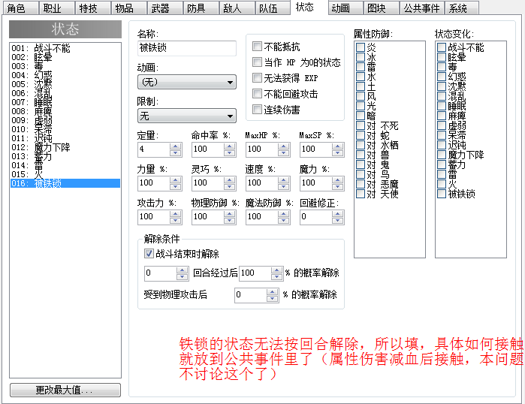The height and width of the screenshot is (404, 525).
Task: Toggle 被铁锁 in 状态变化 list
Action: [x=442, y=194]
